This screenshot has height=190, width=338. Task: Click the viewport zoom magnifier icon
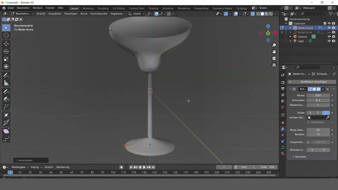[x=274, y=45]
